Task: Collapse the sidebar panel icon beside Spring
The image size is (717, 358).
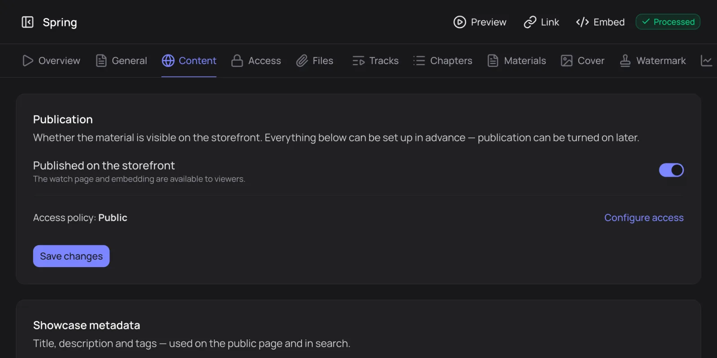Action: pos(28,22)
